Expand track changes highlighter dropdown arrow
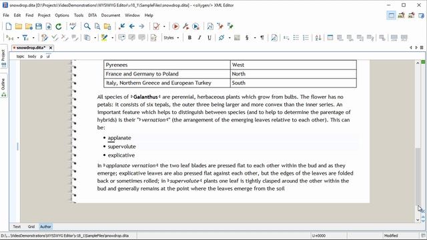427x240 pixels. [x=112, y=38]
